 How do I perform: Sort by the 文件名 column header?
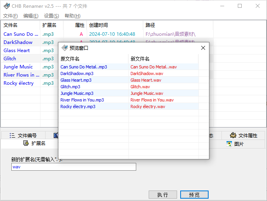coord(20,25)
